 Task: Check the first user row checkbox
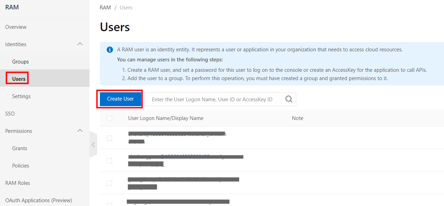click(110, 138)
